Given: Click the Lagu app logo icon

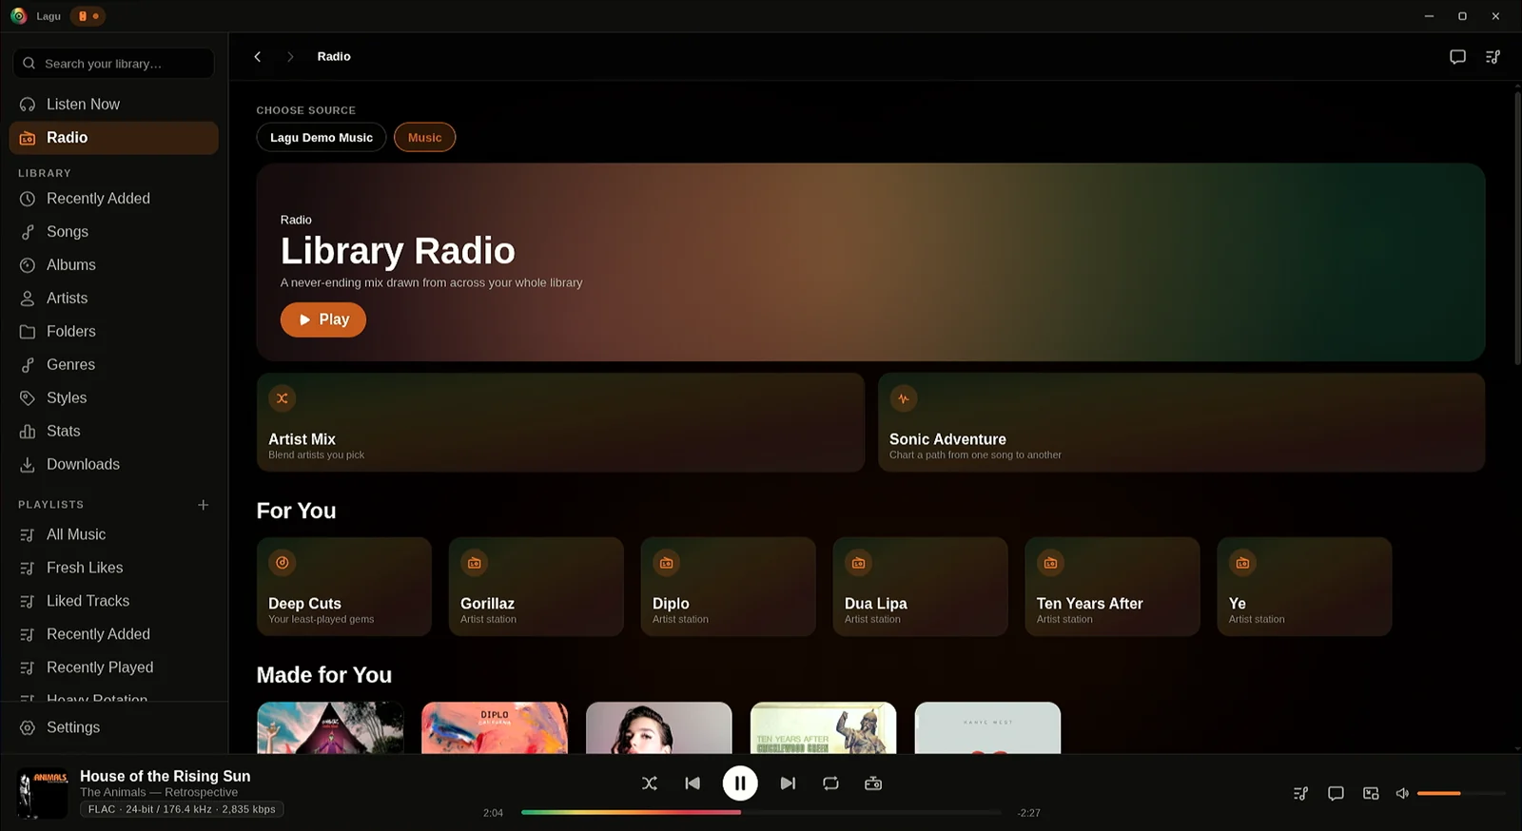Looking at the screenshot, I should pos(18,16).
